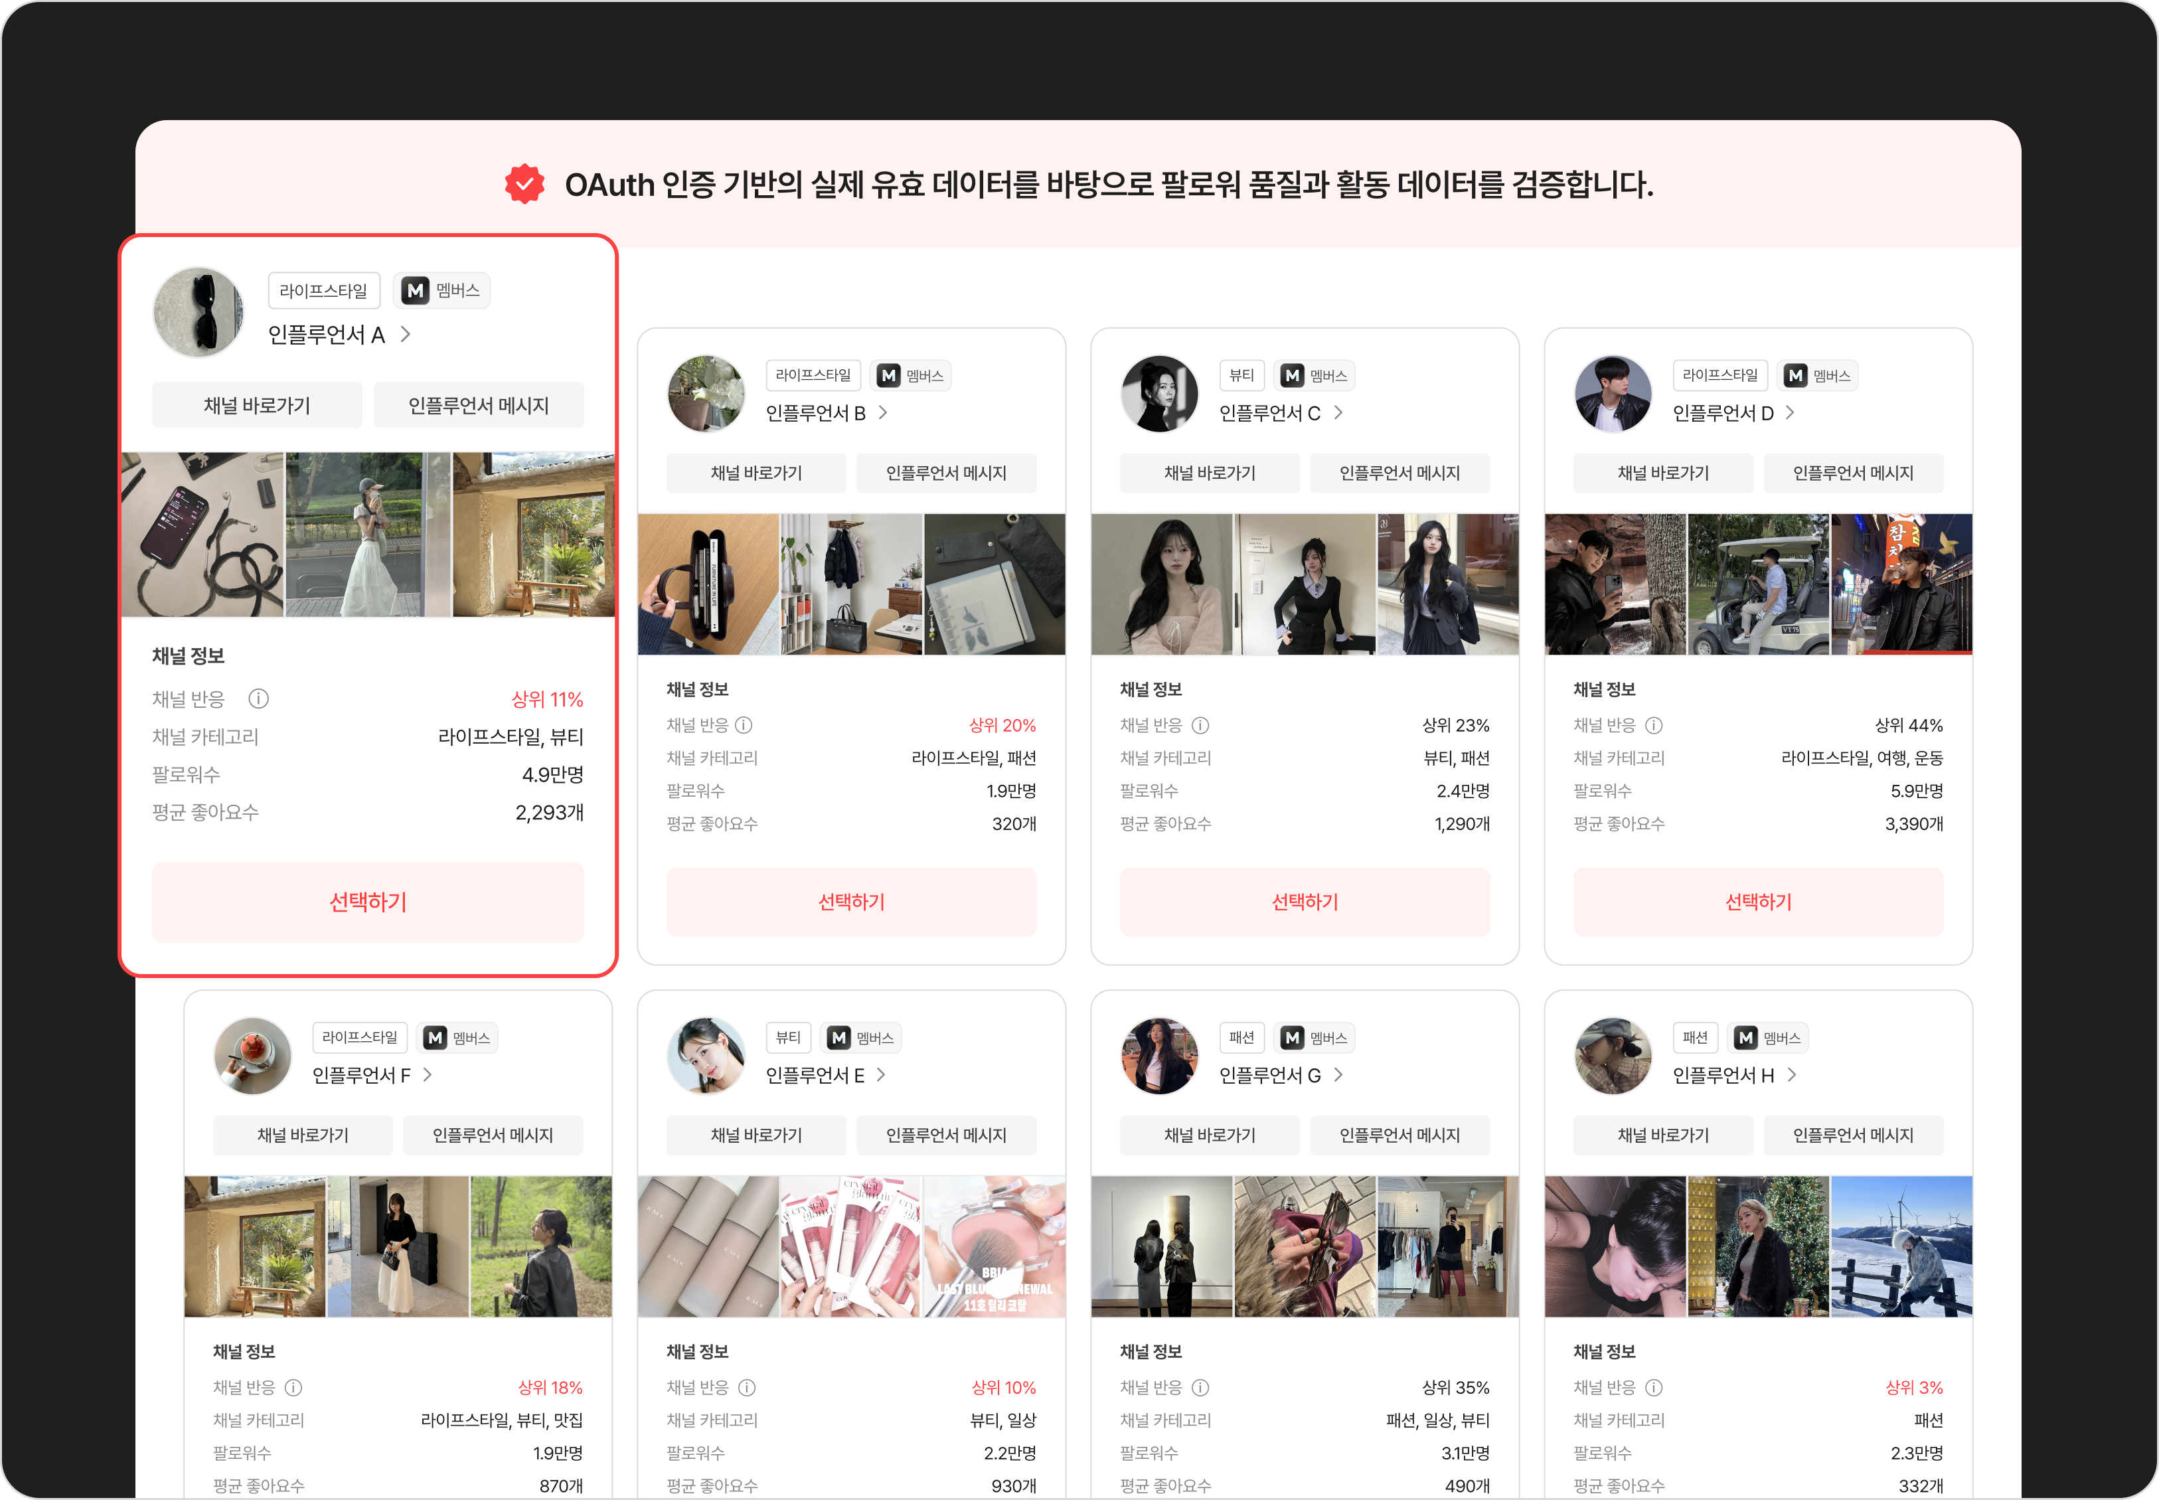Image resolution: width=2159 pixels, height=1500 pixels.
Task: Click info icon beside 인플루언서 C 채널 반응
Action: [1200, 724]
